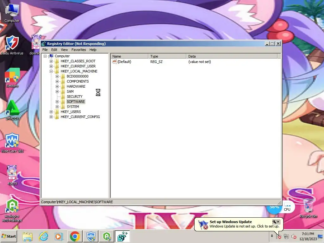Sort by the Data column header
The height and width of the screenshot is (243, 324).
tap(232, 56)
